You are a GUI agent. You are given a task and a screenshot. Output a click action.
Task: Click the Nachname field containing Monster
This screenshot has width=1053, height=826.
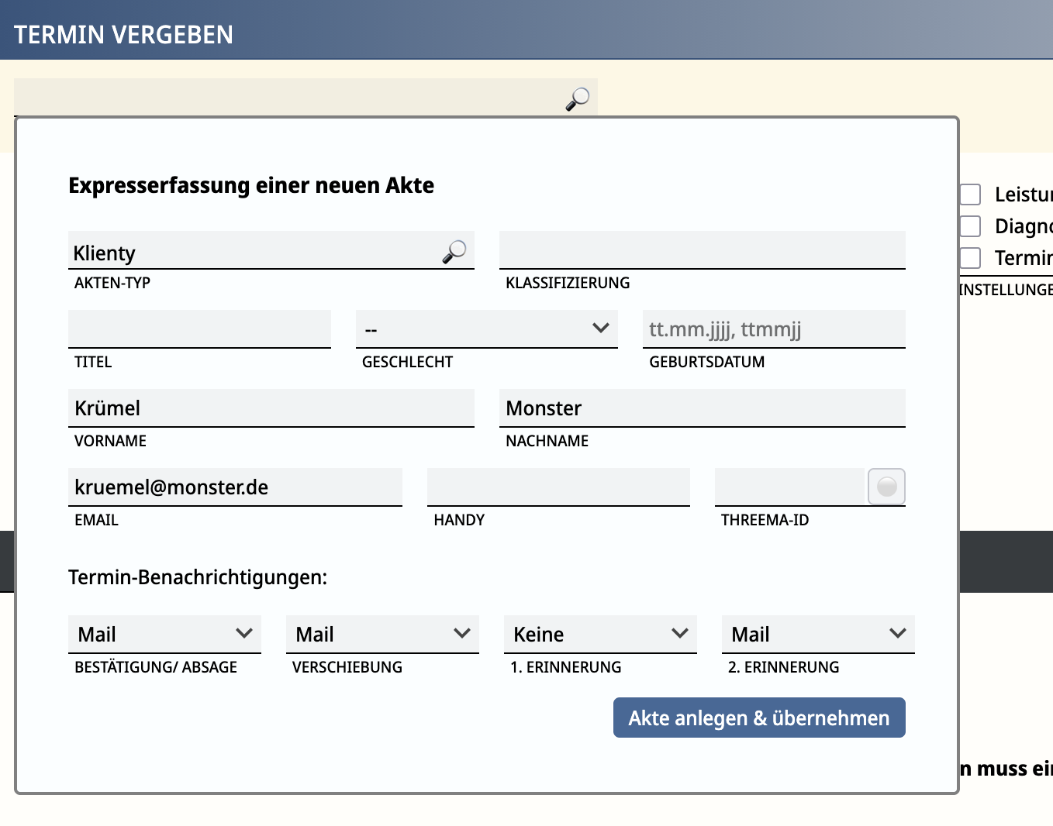click(702, 408)
